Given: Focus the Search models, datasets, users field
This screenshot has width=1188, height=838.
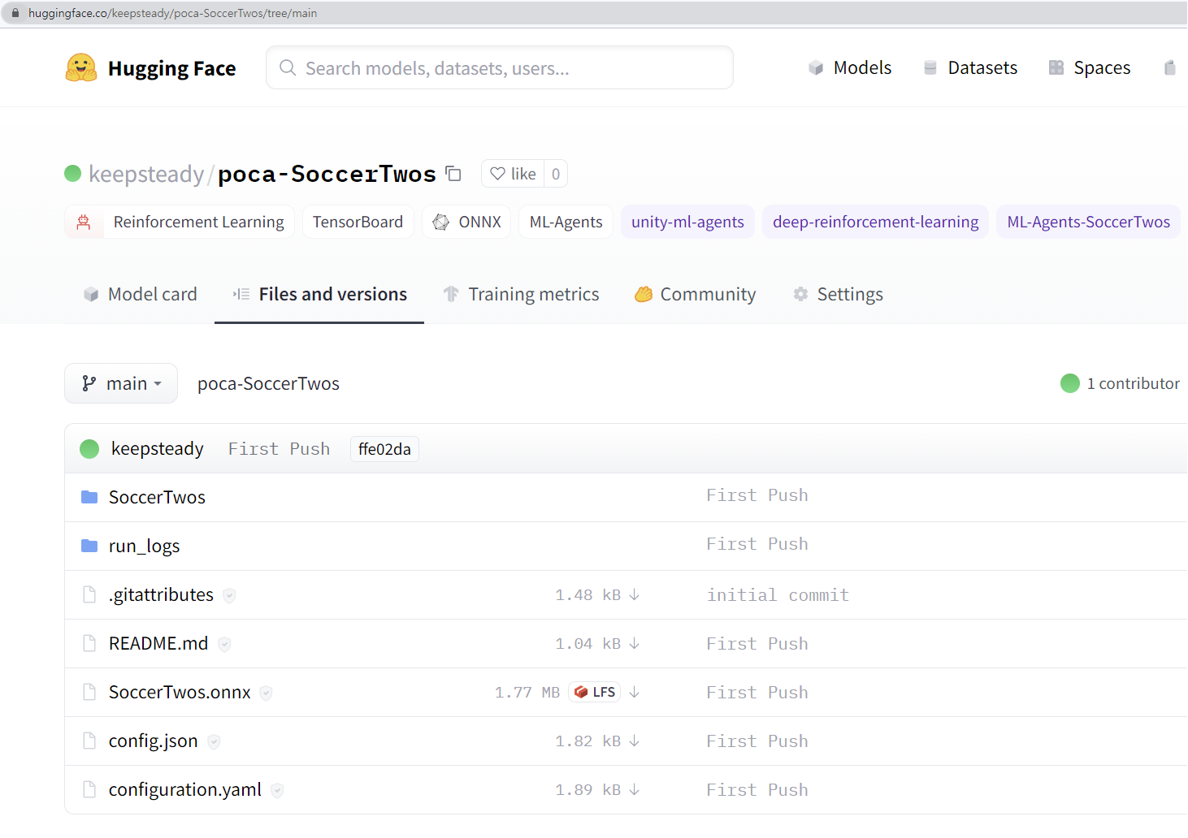Looking at the screenshot, I should click(500, 68).
